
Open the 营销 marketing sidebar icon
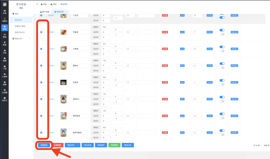[x=4, y=59]
